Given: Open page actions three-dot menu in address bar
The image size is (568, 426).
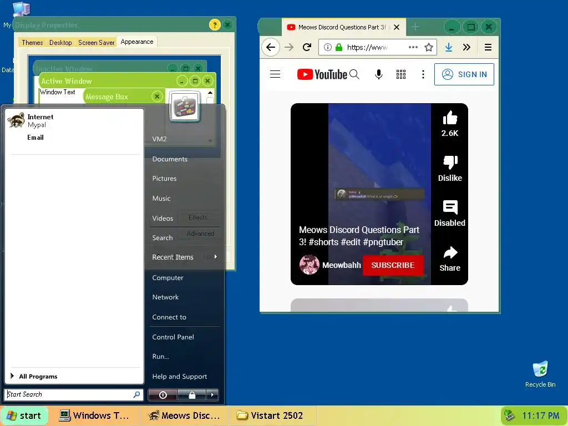Looking at the screenshot, I should click(413, 47).
